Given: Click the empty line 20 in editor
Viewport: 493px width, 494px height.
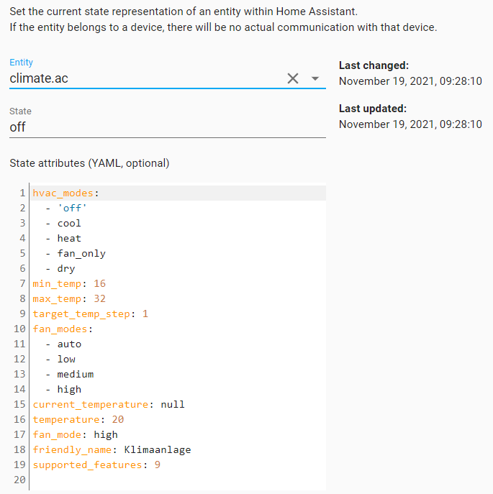Looking at the screenshot, I should pyautogui.click(x=144, y=480).
